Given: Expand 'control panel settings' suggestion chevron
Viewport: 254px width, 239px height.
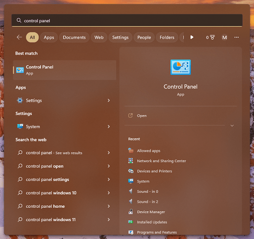Looking at the screenshot, I should pyautogui.click(x=109, y=179).
